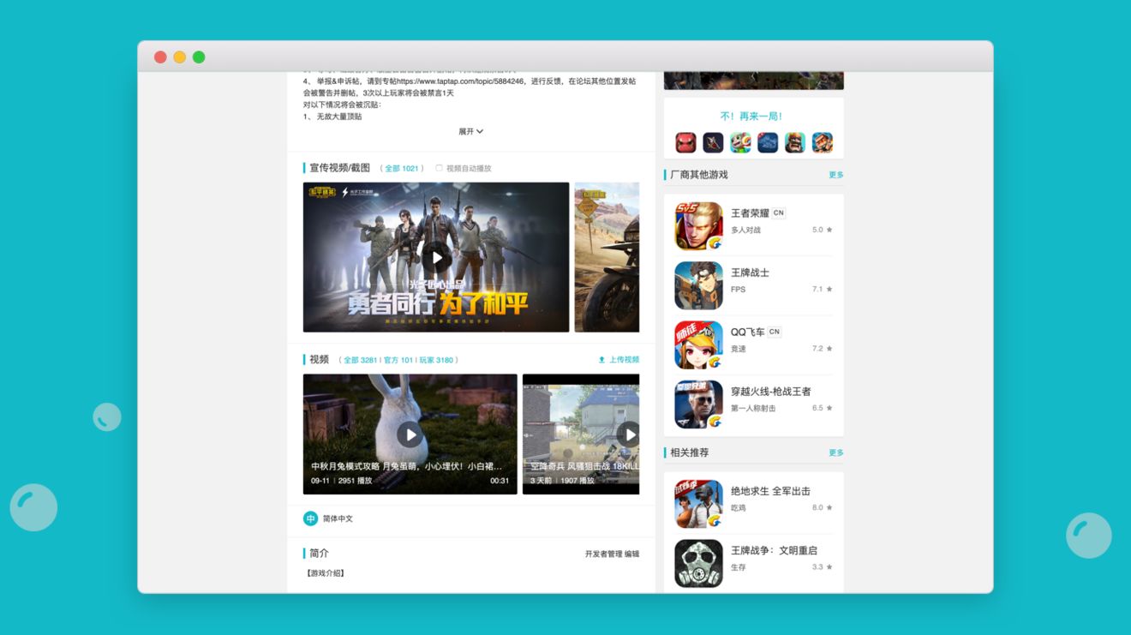
Task: Open the orange gunner game icon
Action: coord(823,142)
